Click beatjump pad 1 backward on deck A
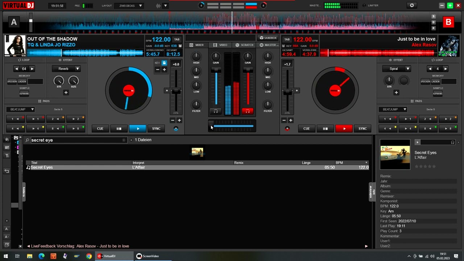 pyautogui.click(x=15, y=119)
